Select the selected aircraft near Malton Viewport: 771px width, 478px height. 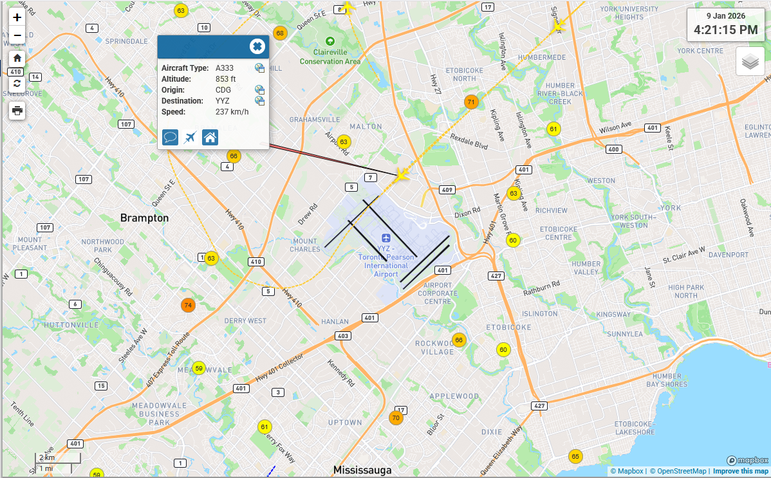(x=402, y=174)
